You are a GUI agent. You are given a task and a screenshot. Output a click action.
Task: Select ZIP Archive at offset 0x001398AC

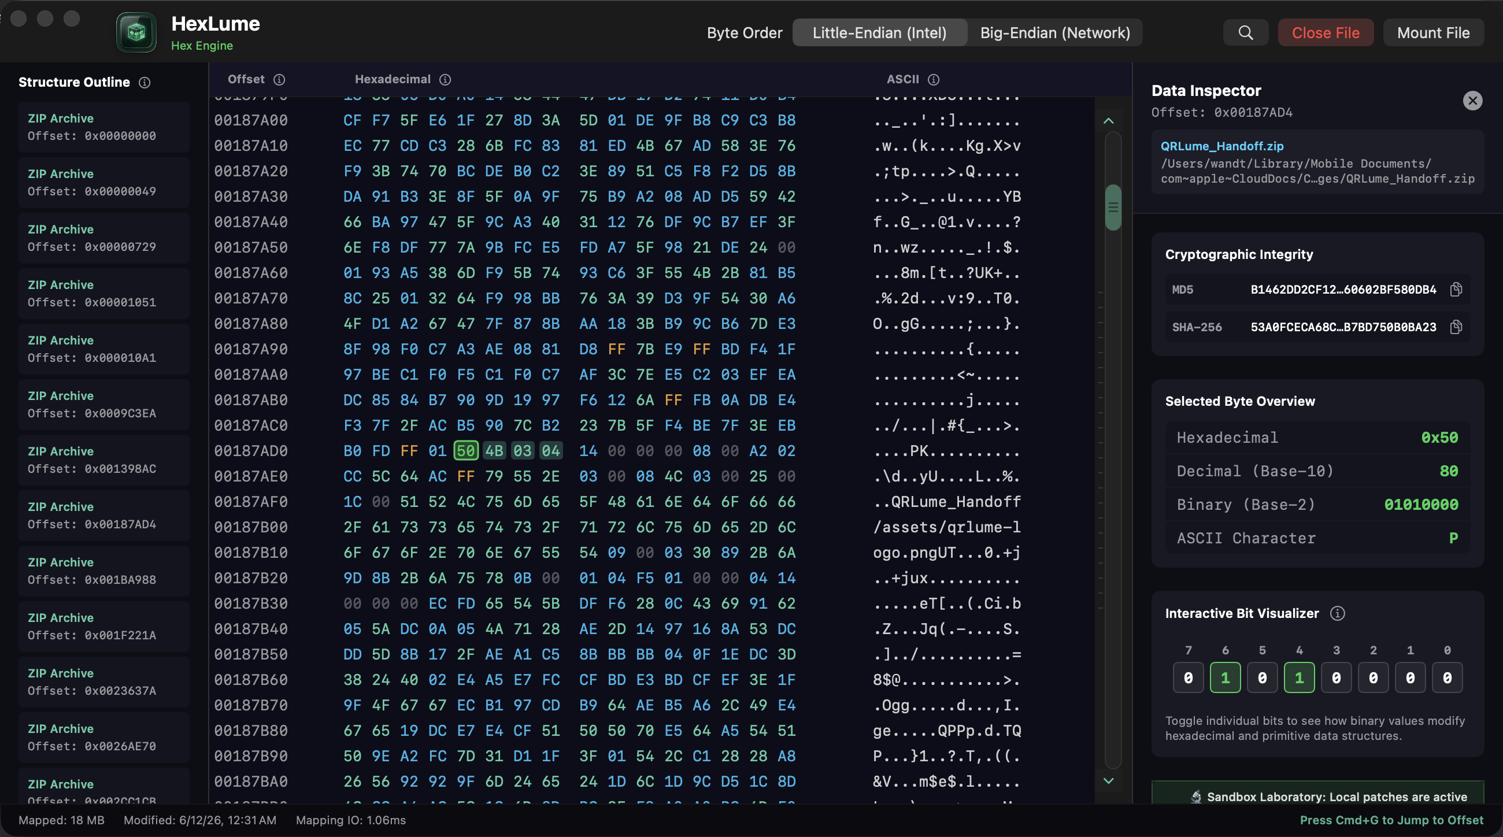click(x=104, y=460)
